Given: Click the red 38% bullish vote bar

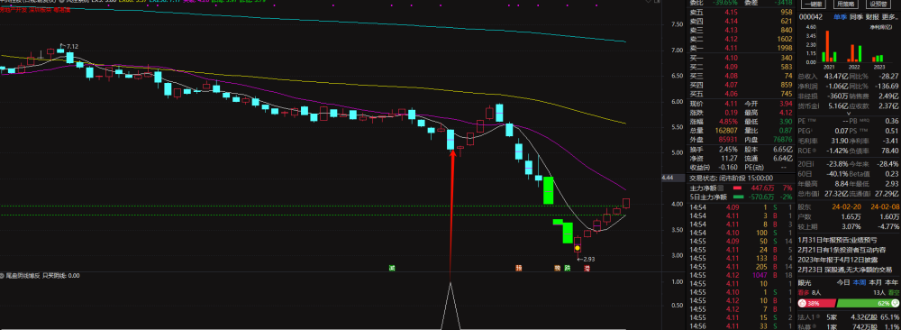Looking at the screenshot, I should pos(816,304).
